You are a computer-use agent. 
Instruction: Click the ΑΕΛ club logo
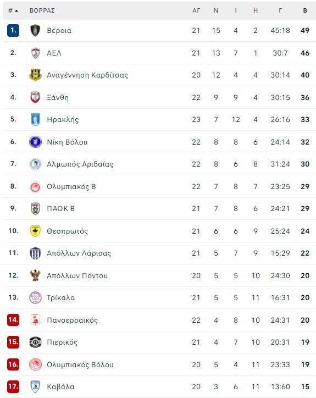35,53
